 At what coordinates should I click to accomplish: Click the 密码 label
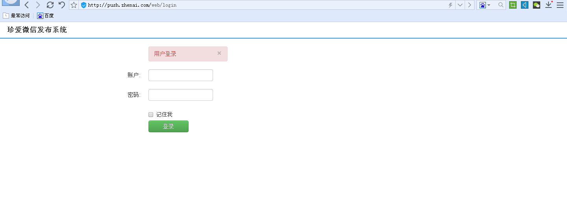pos(134,95)
